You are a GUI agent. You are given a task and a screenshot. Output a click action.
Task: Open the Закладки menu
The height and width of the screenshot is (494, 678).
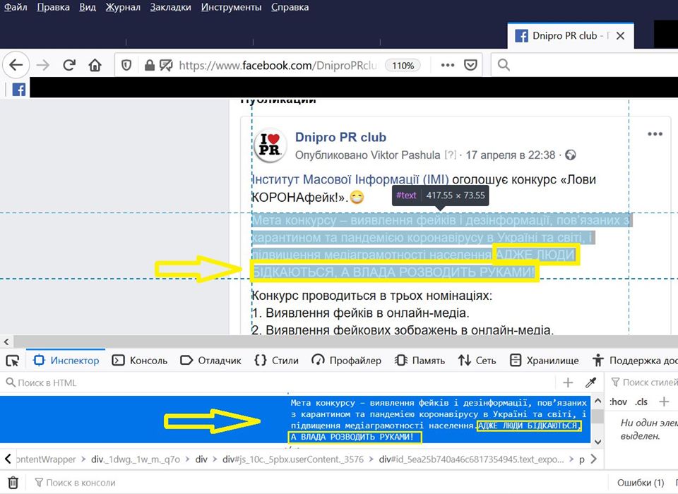coord(170,7)
